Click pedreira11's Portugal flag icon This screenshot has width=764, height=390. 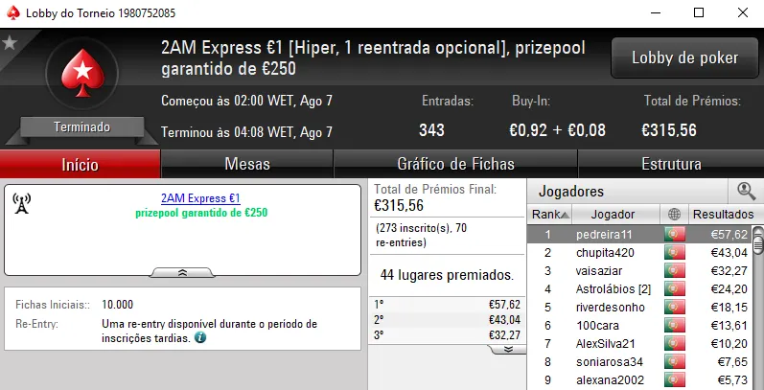674,234
